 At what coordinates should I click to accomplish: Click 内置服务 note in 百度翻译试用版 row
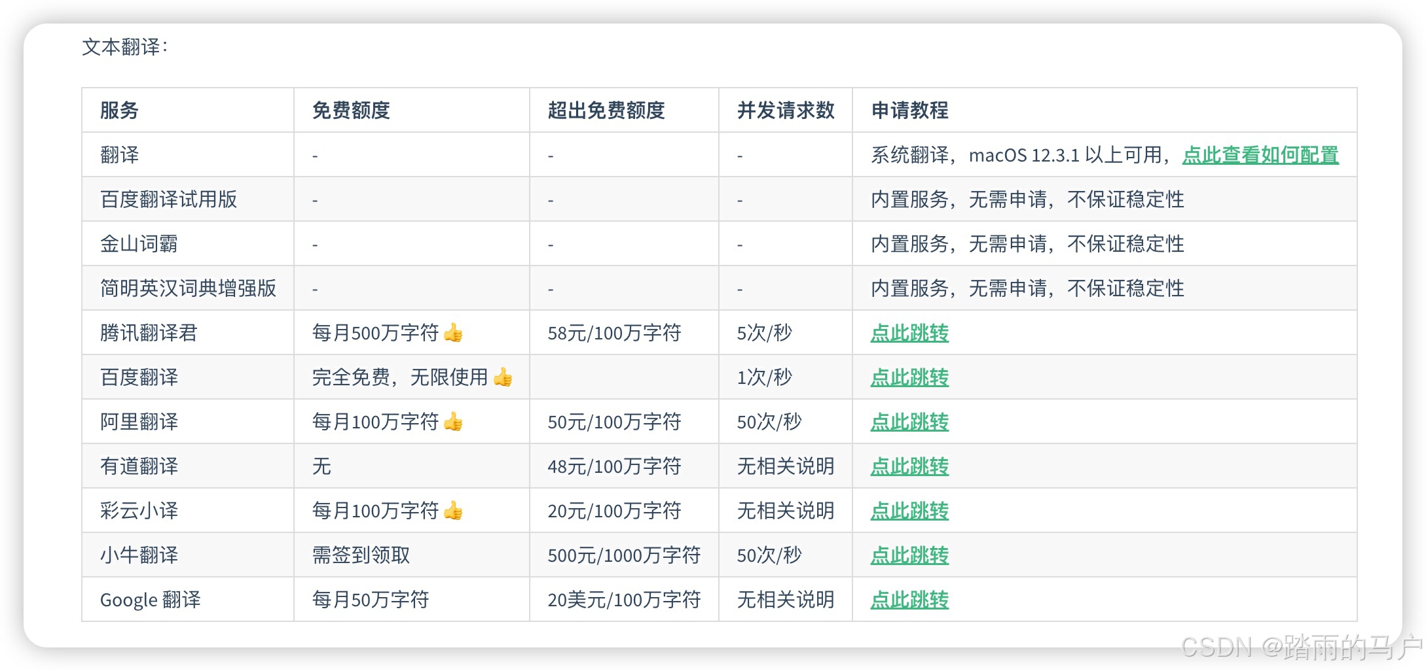1027,199
